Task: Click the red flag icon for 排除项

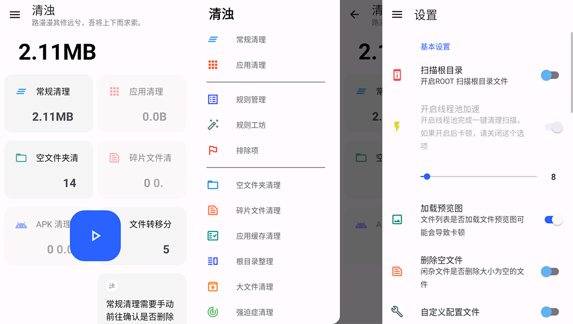Action: point(214,150)
